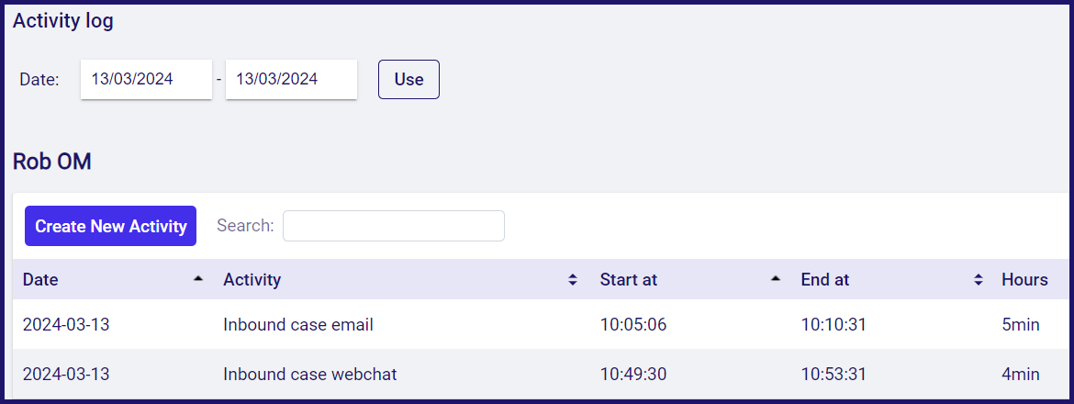Select the End at header label
This screenshot has height=404, width=1074.
coord(825,280)
